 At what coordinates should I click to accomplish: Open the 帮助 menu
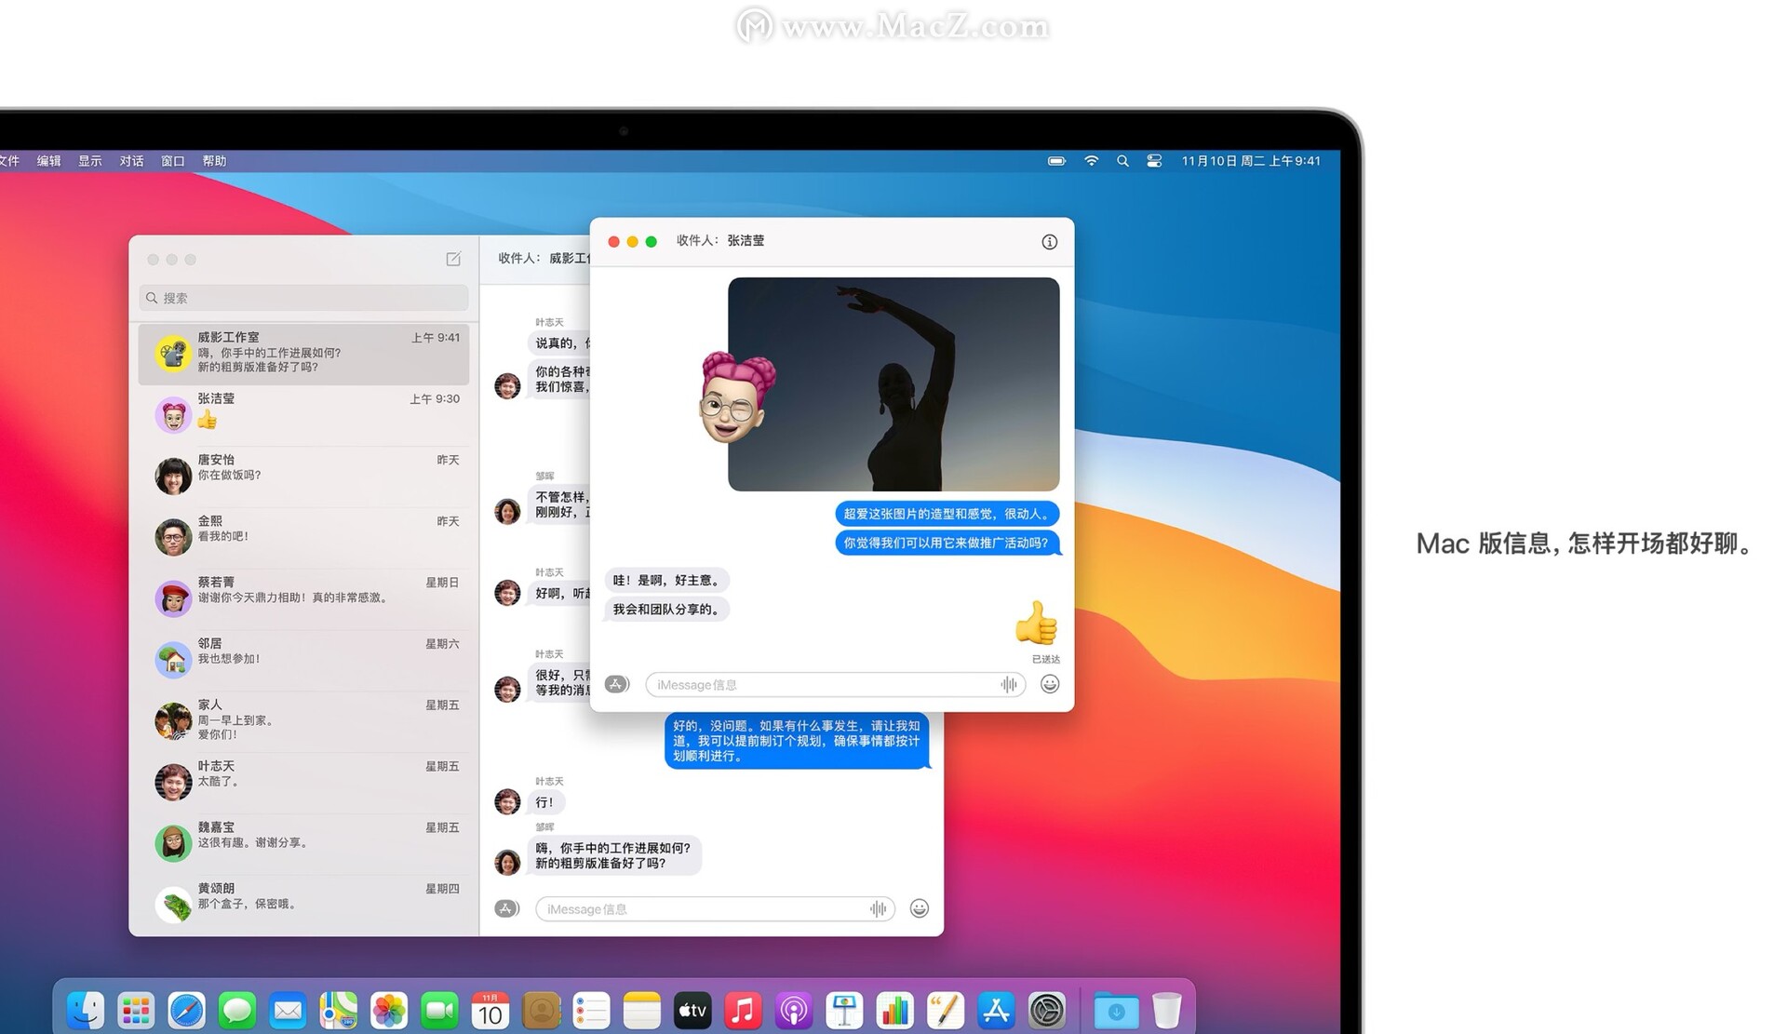pos(214,161)
